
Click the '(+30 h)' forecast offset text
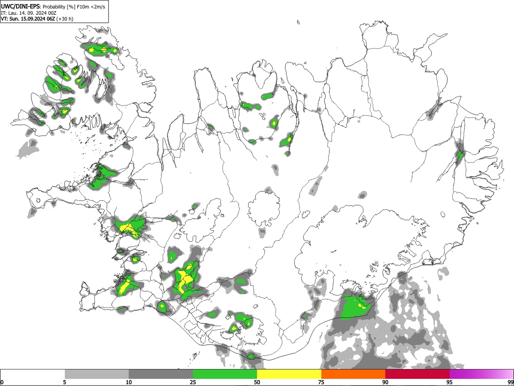pos(65,19)
